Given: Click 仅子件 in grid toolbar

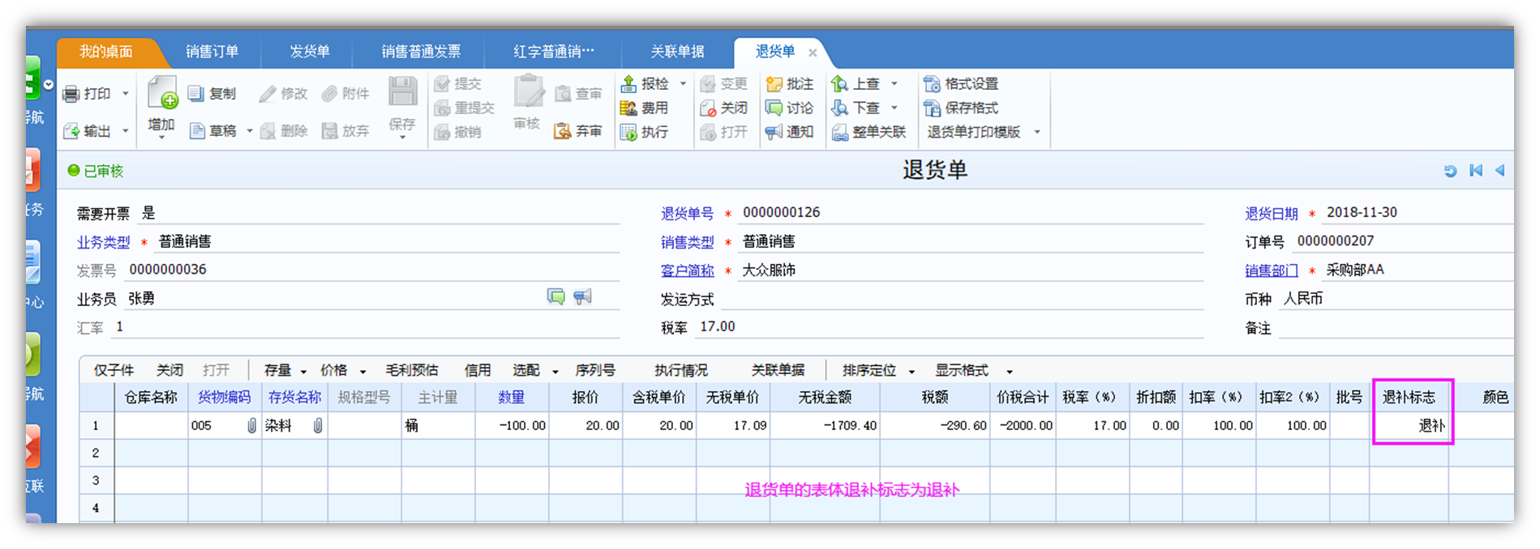Looking at the screenshot, I should coord(114,370).
